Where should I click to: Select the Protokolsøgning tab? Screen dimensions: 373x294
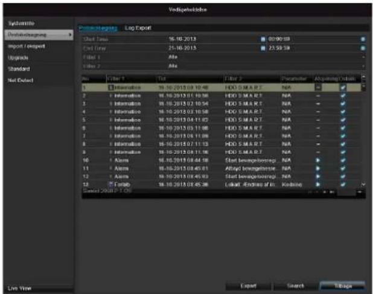(98, 28)
